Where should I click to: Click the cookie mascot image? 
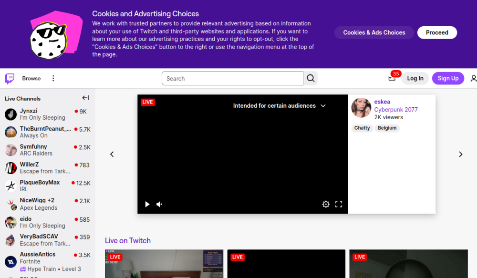pyautogui.click(x=56, y=35)
